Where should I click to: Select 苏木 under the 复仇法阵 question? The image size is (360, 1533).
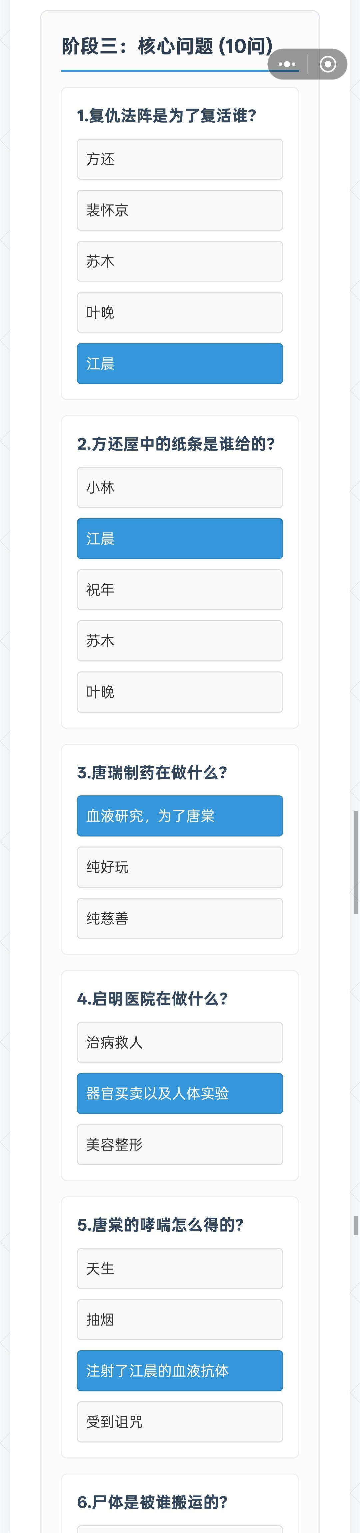click(x=179, y=262)
